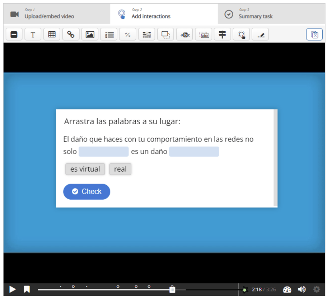The height and width of the screenshot is (299, 328).
Task: Choose the Drag and Drop tool
Action: (x=165, y=34)
